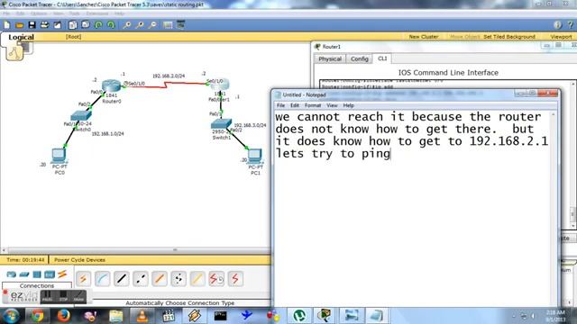Select Switch1 in the topology
This screenshot has width=577, height=324.
tap(221, 124)
